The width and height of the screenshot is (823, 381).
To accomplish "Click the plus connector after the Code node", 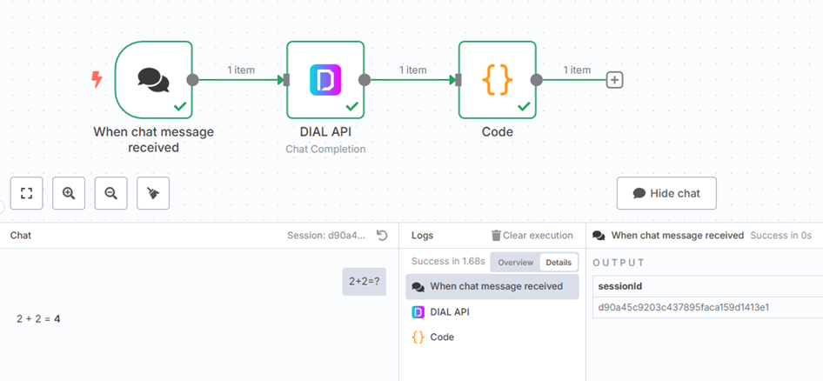I will [x=614, y=80].
